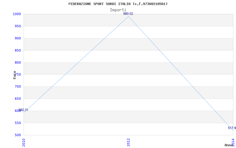This screenshot has height=148, width=236.
Task: Select the 990.02 data label at the peak
Action: [x=128, y=14]
